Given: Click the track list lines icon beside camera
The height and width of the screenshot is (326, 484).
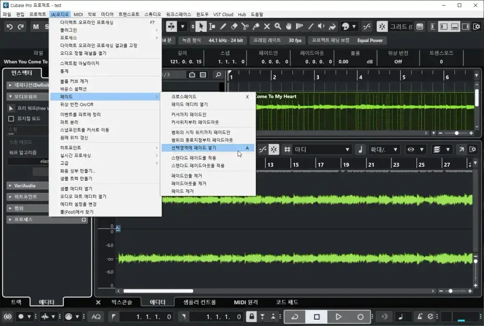Looking at the screenshot, I should pyautogui.click(x=203, y=75).
